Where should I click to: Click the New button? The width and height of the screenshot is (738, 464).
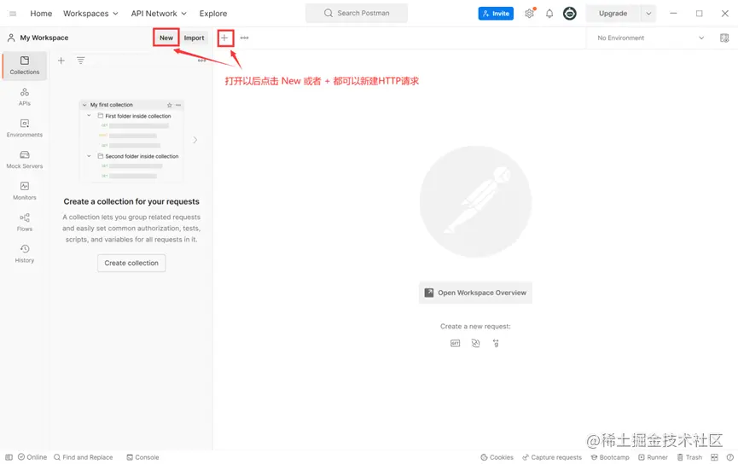pyautogui.click(x=166, y=38)
